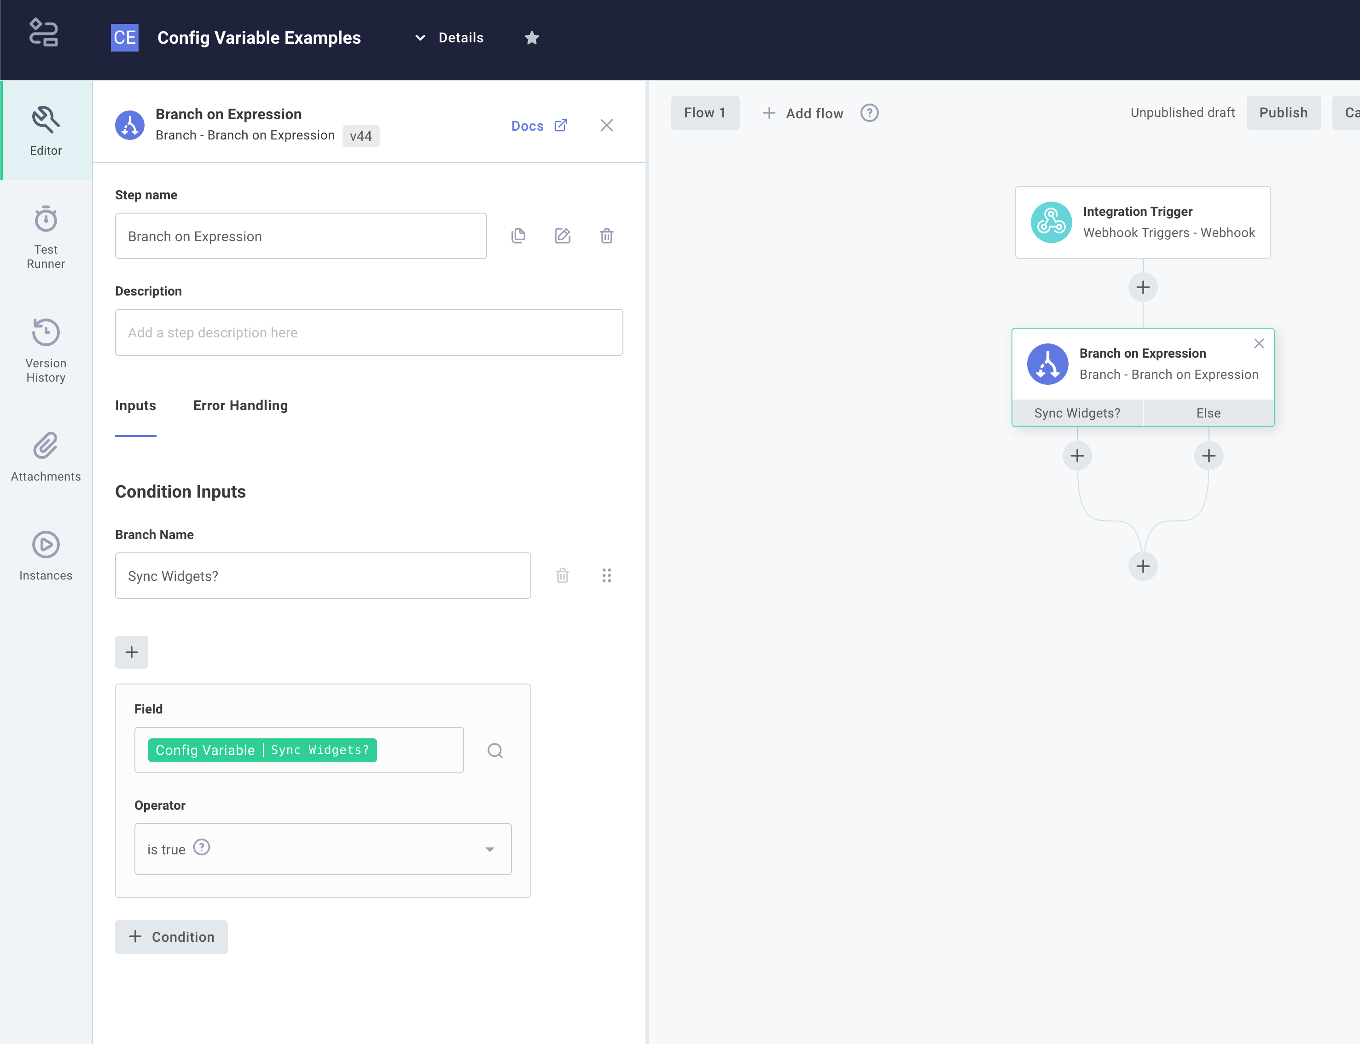Switch to the Error Handling tab

pyautogui.click(x=240, y=406)
